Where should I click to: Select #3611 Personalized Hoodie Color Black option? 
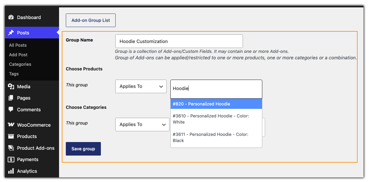point(216,137)
